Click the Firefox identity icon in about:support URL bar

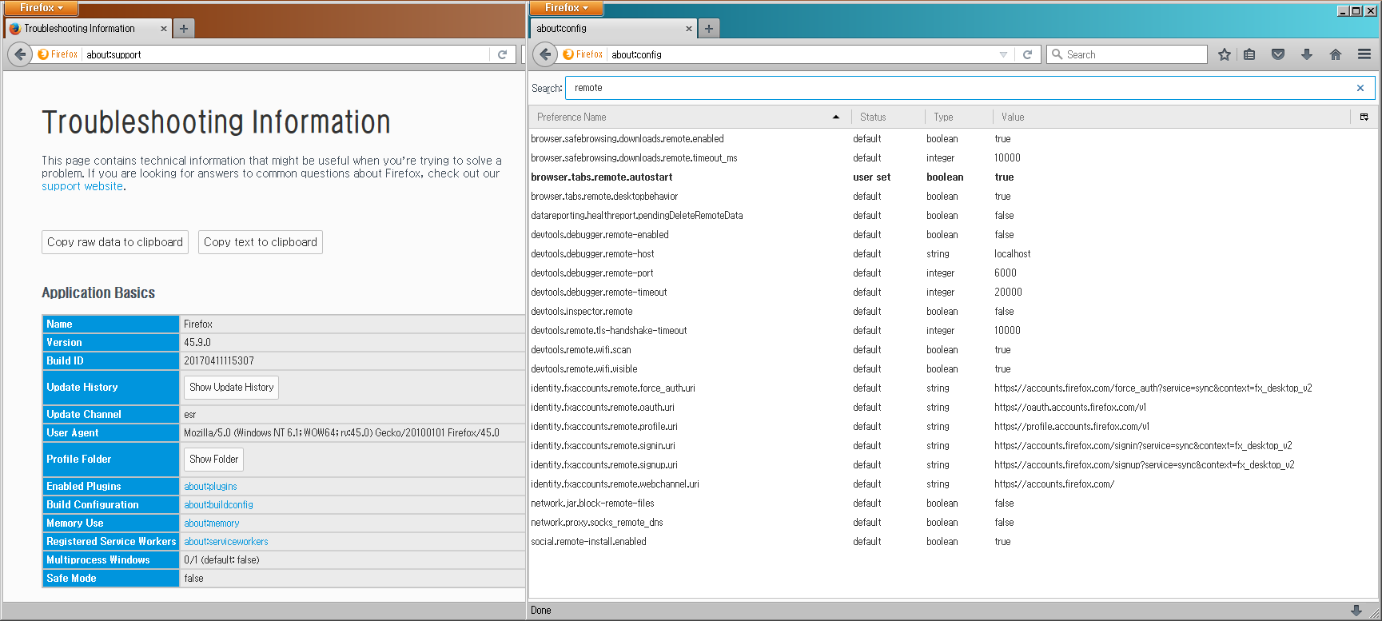point(58,54)
